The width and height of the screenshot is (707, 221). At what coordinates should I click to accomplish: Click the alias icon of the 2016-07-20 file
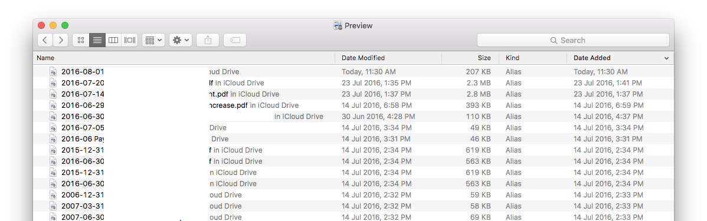[x=53, y=83]
